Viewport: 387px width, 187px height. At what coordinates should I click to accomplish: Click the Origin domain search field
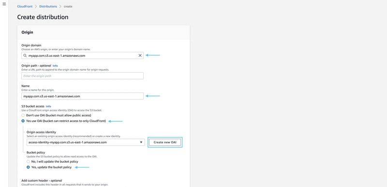click(x=82, y=56)
